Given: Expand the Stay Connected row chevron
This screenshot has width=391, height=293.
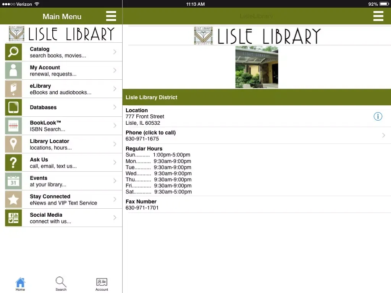Looking at the screenshot, I should pyautogui.click(x=115, y=199).
